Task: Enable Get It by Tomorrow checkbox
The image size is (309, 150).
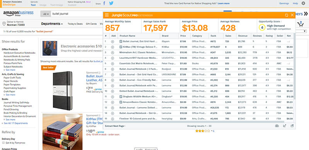Action: click(x=3, y=143)
